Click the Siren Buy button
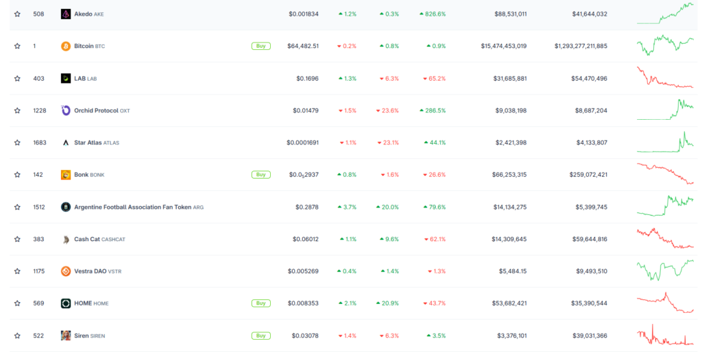Image resolution: width=702 pixels, height=352 pixels. 261,336
